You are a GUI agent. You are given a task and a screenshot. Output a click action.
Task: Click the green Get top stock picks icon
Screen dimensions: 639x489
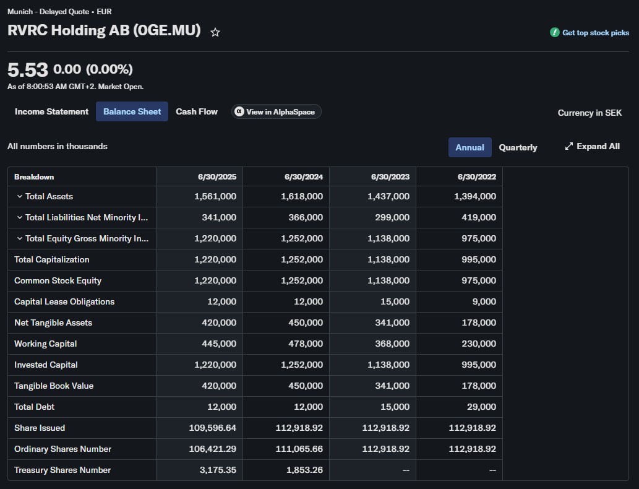pos(555,32)
